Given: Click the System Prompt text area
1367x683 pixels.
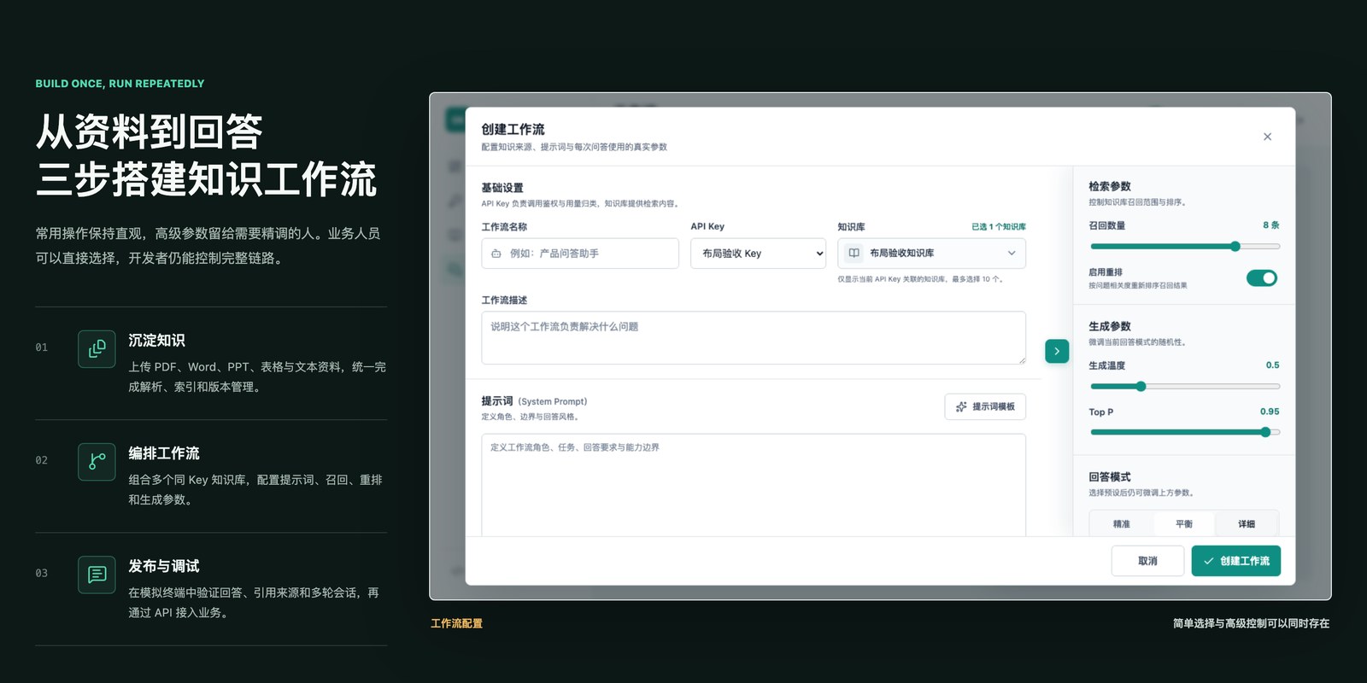Looking at the screenshot, I should [754, 485].
